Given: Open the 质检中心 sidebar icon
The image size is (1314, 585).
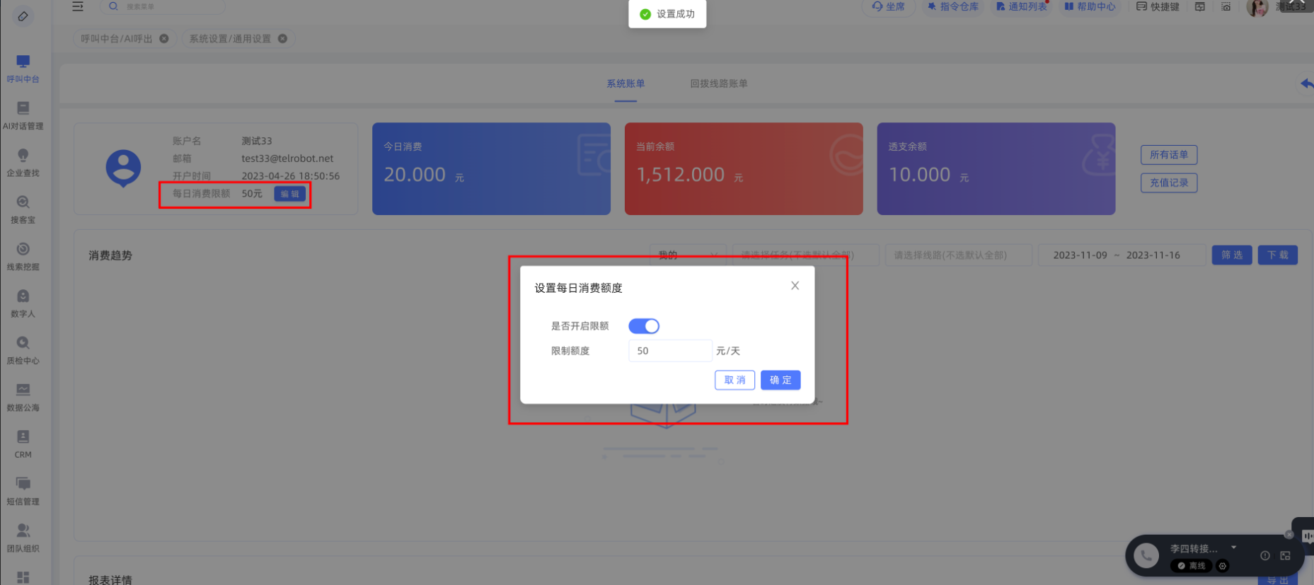Looking at the screenshot, I should (23, 344).
